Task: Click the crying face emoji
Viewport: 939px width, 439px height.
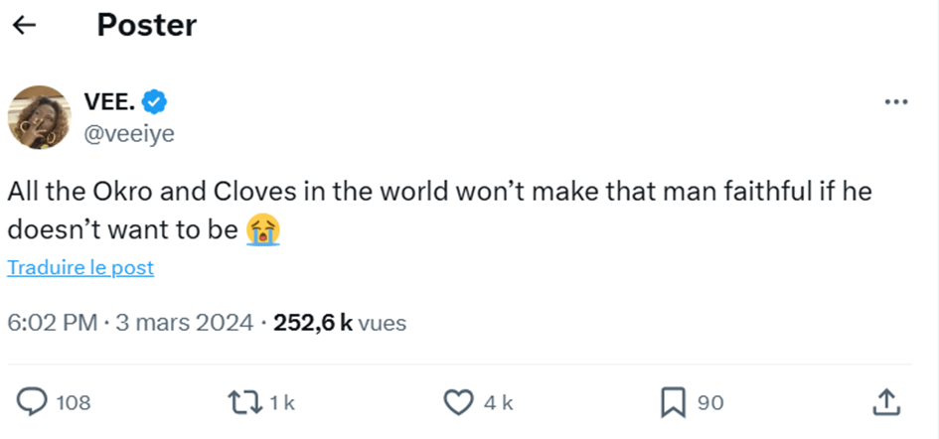Action: (263, 227)
